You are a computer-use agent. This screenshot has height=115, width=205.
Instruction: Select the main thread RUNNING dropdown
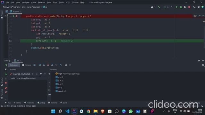(x=20, y=74)
